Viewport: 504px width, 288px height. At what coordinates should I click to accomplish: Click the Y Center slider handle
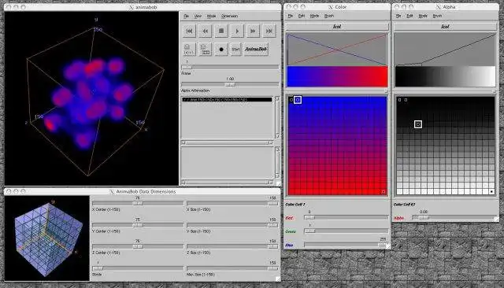click(x=138, y=225)
